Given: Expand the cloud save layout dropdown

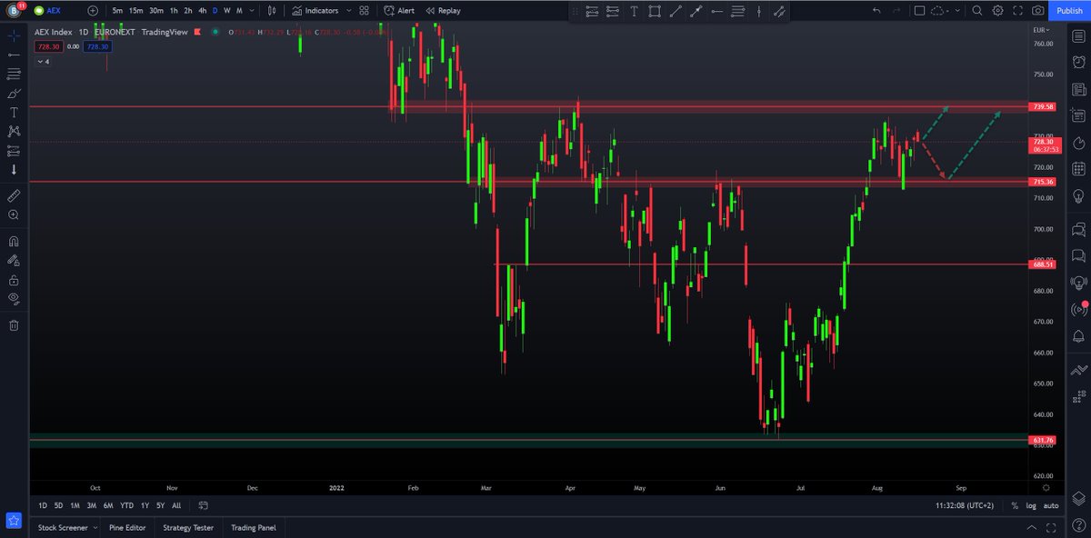Looking at the screenshot, I should [x=958, y=11].
